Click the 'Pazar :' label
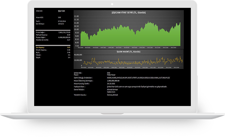Image resolution: width=225 pixels, height=138 pixels. pyautogui.click(x=76, y=75)
